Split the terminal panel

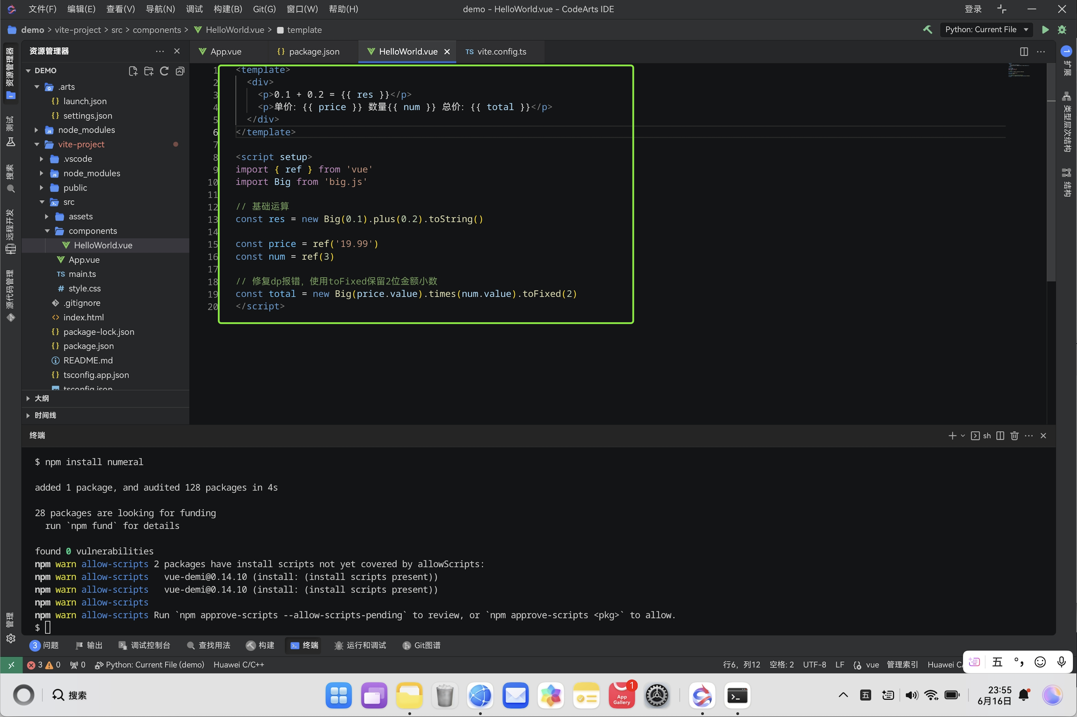1000,436
